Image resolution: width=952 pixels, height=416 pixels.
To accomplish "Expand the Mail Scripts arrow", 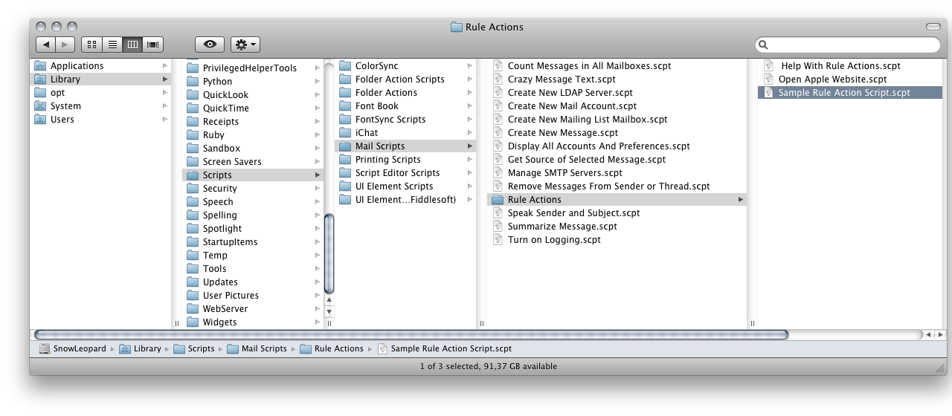I will click(470, 146).
